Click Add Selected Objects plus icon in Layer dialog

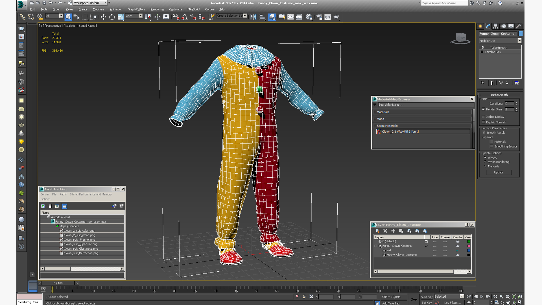393,231
